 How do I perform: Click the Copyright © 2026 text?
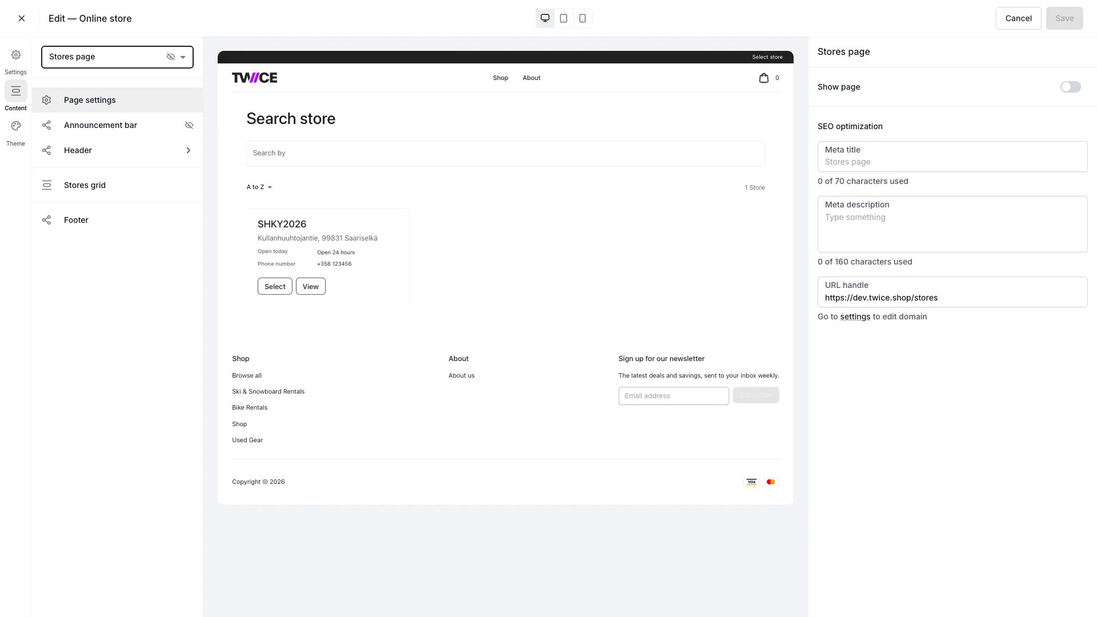tap(258, 482)
